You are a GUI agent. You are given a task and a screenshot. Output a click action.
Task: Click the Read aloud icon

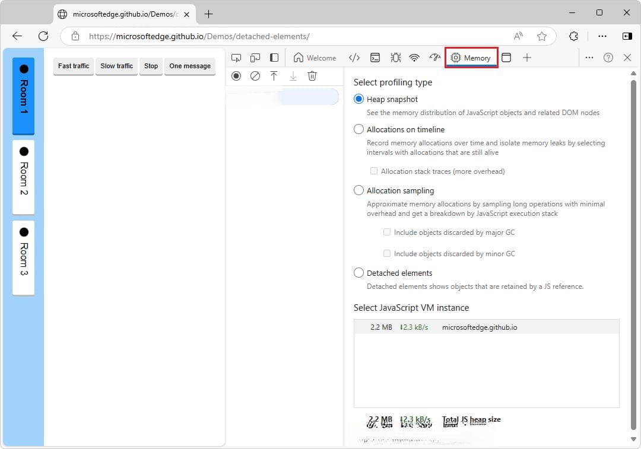518,36
